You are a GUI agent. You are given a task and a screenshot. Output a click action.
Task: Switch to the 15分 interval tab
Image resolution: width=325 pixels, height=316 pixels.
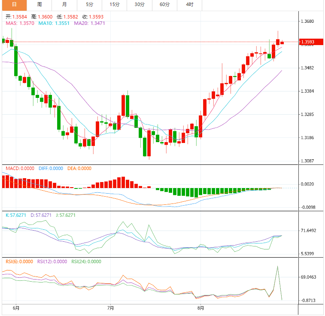pyautogui.click(x=115, y=5)
